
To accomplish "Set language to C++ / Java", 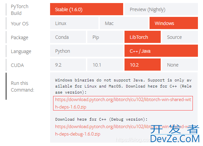I will click(161, 51).
